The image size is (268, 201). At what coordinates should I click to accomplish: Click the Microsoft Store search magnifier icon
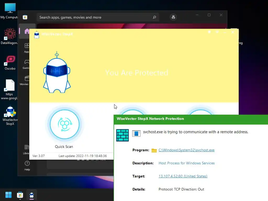154,17
